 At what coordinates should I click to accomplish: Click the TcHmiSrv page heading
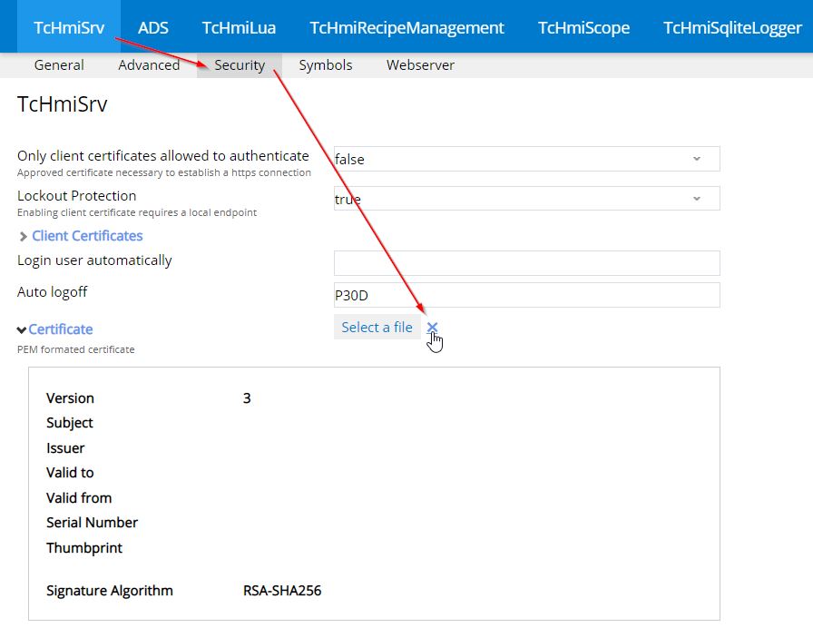63,104
